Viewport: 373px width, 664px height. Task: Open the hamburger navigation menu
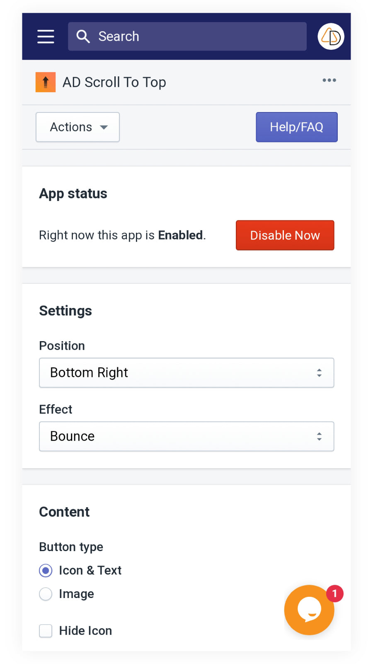[46, 37]
